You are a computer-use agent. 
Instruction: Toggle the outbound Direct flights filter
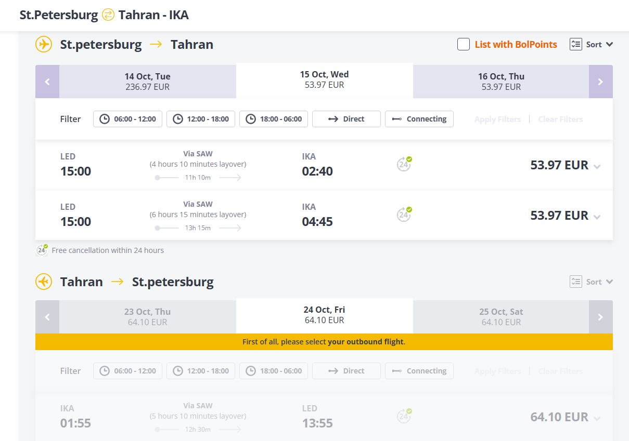click(346, 119)
